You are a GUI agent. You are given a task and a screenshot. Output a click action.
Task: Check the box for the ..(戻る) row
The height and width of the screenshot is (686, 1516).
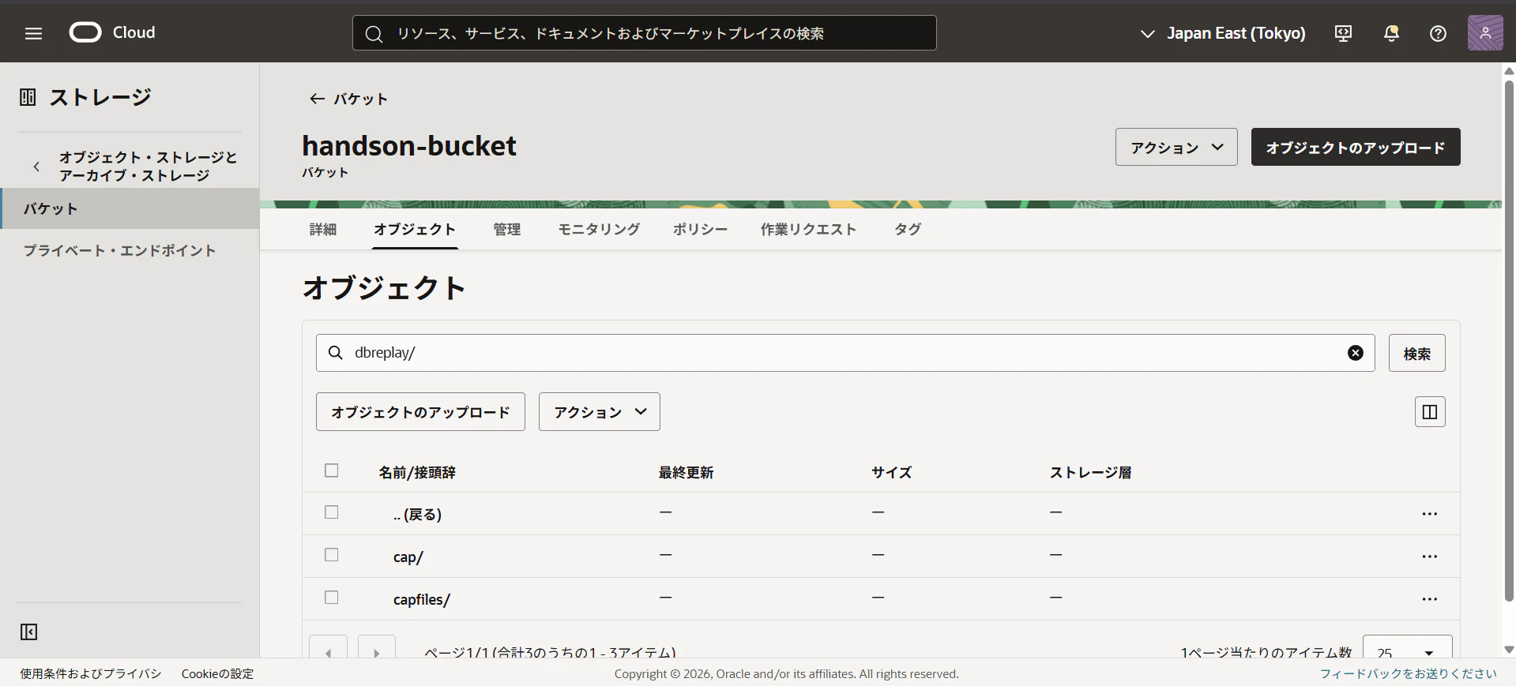pyautogui.click(x=332, y=512)
